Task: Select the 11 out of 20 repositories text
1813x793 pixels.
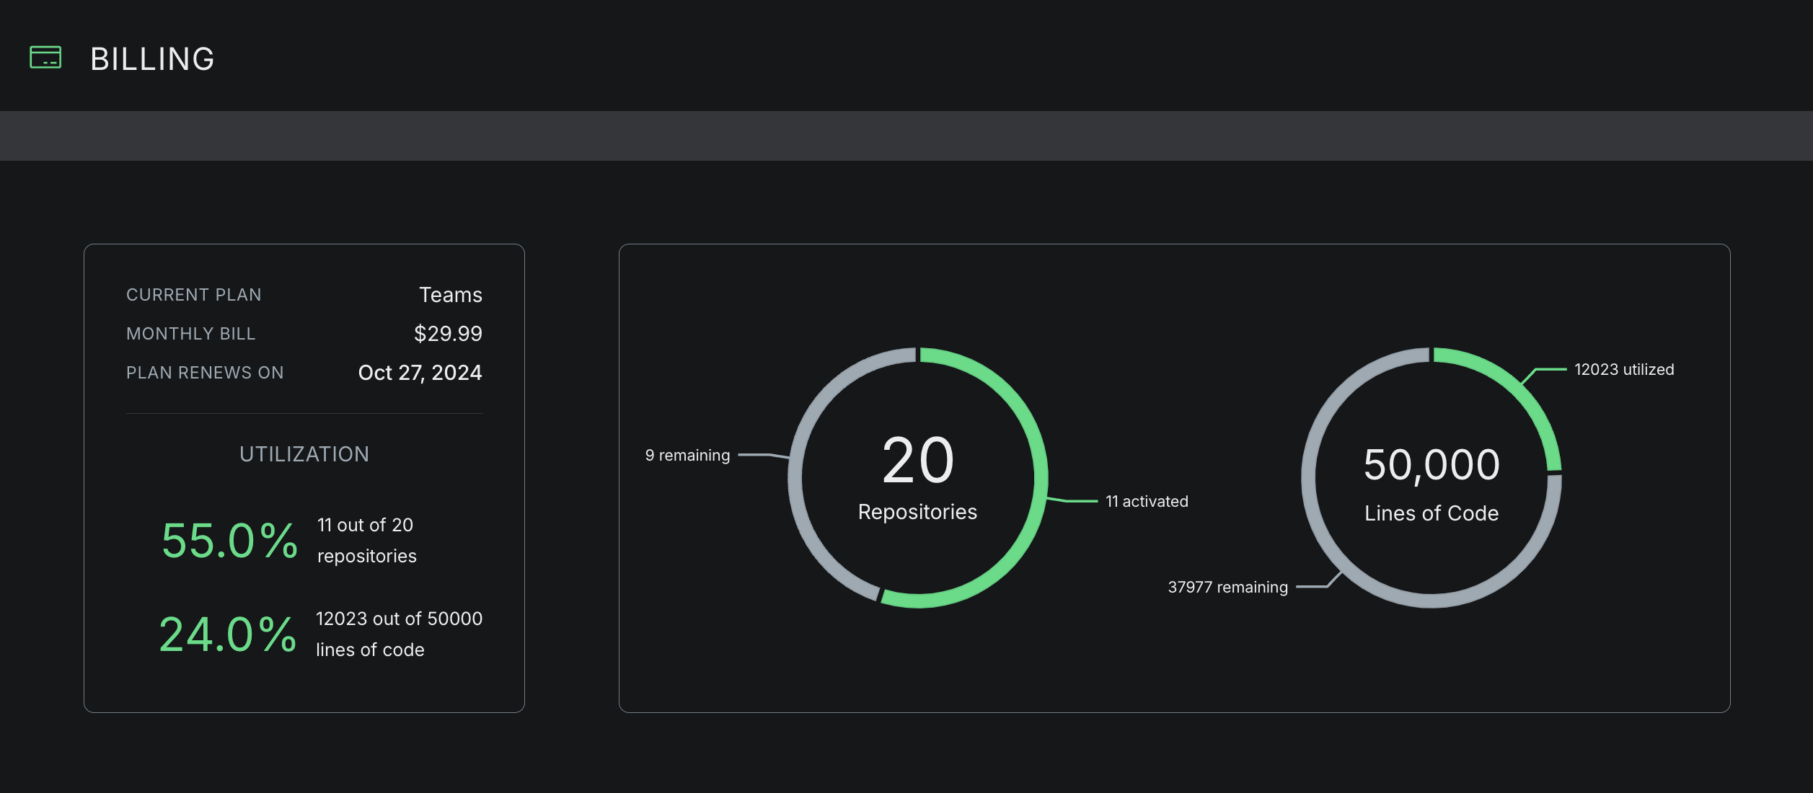Action: [x=367, y=541]
